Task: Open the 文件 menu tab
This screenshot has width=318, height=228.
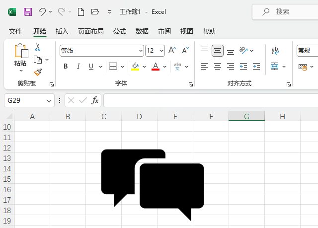Action: pyautogui.click(x=15, y=31)
